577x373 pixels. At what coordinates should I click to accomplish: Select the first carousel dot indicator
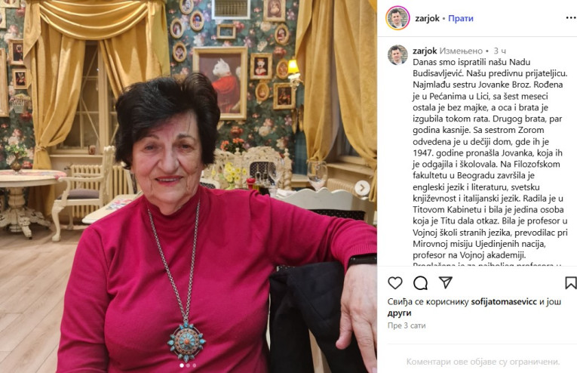182,365
